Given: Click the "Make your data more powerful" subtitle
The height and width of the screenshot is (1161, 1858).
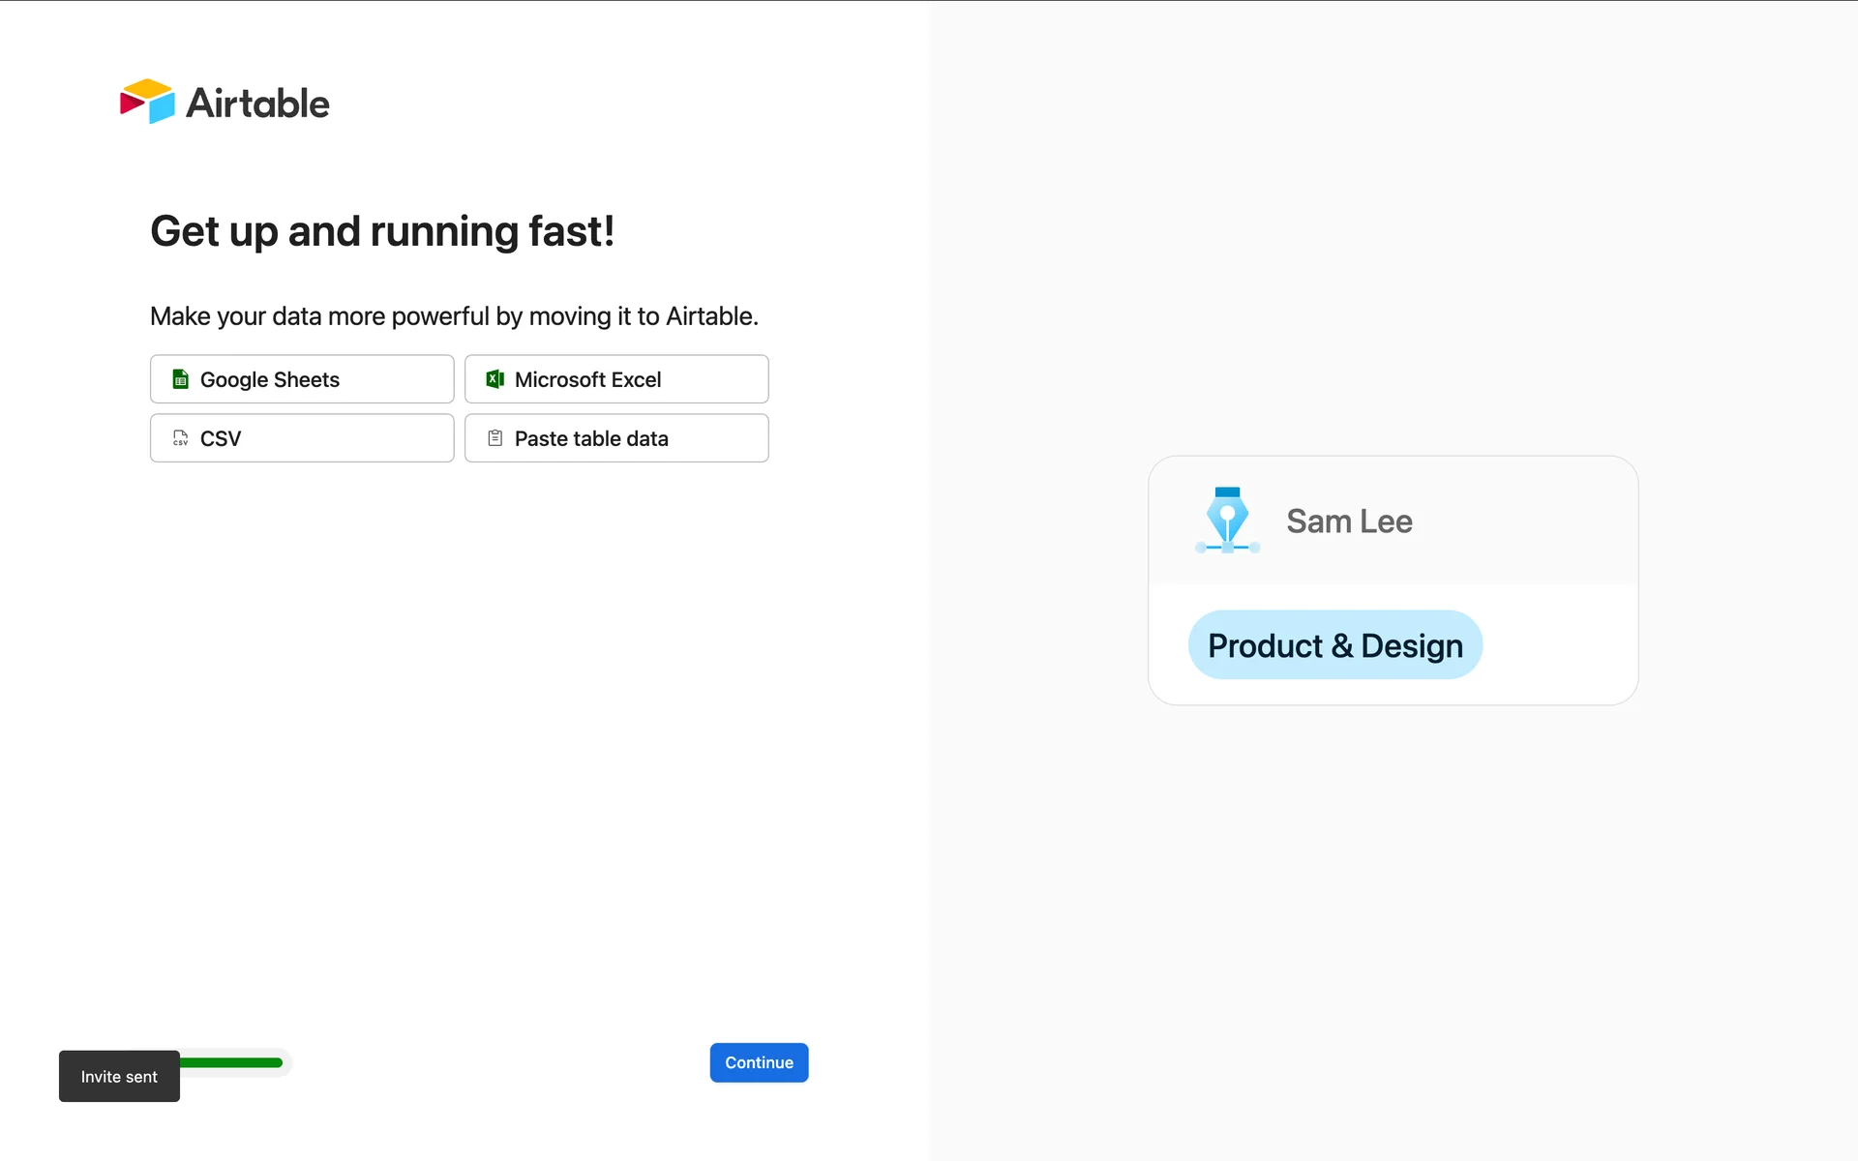Looking at the screenshot, I should pyautogui.click(x=454, y=316).
